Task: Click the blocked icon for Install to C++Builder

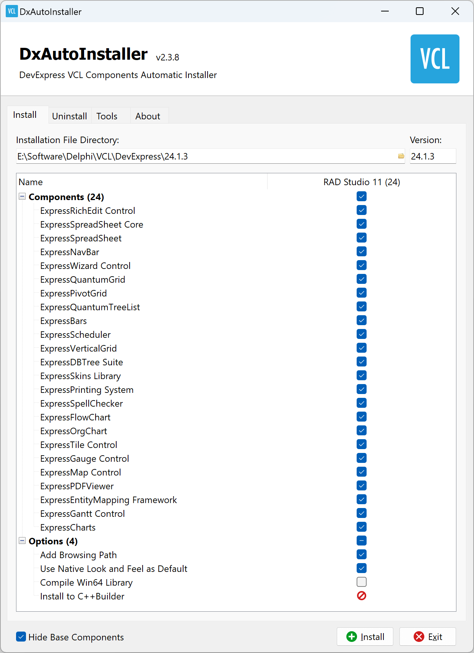Action: click(x=362, y=596)
